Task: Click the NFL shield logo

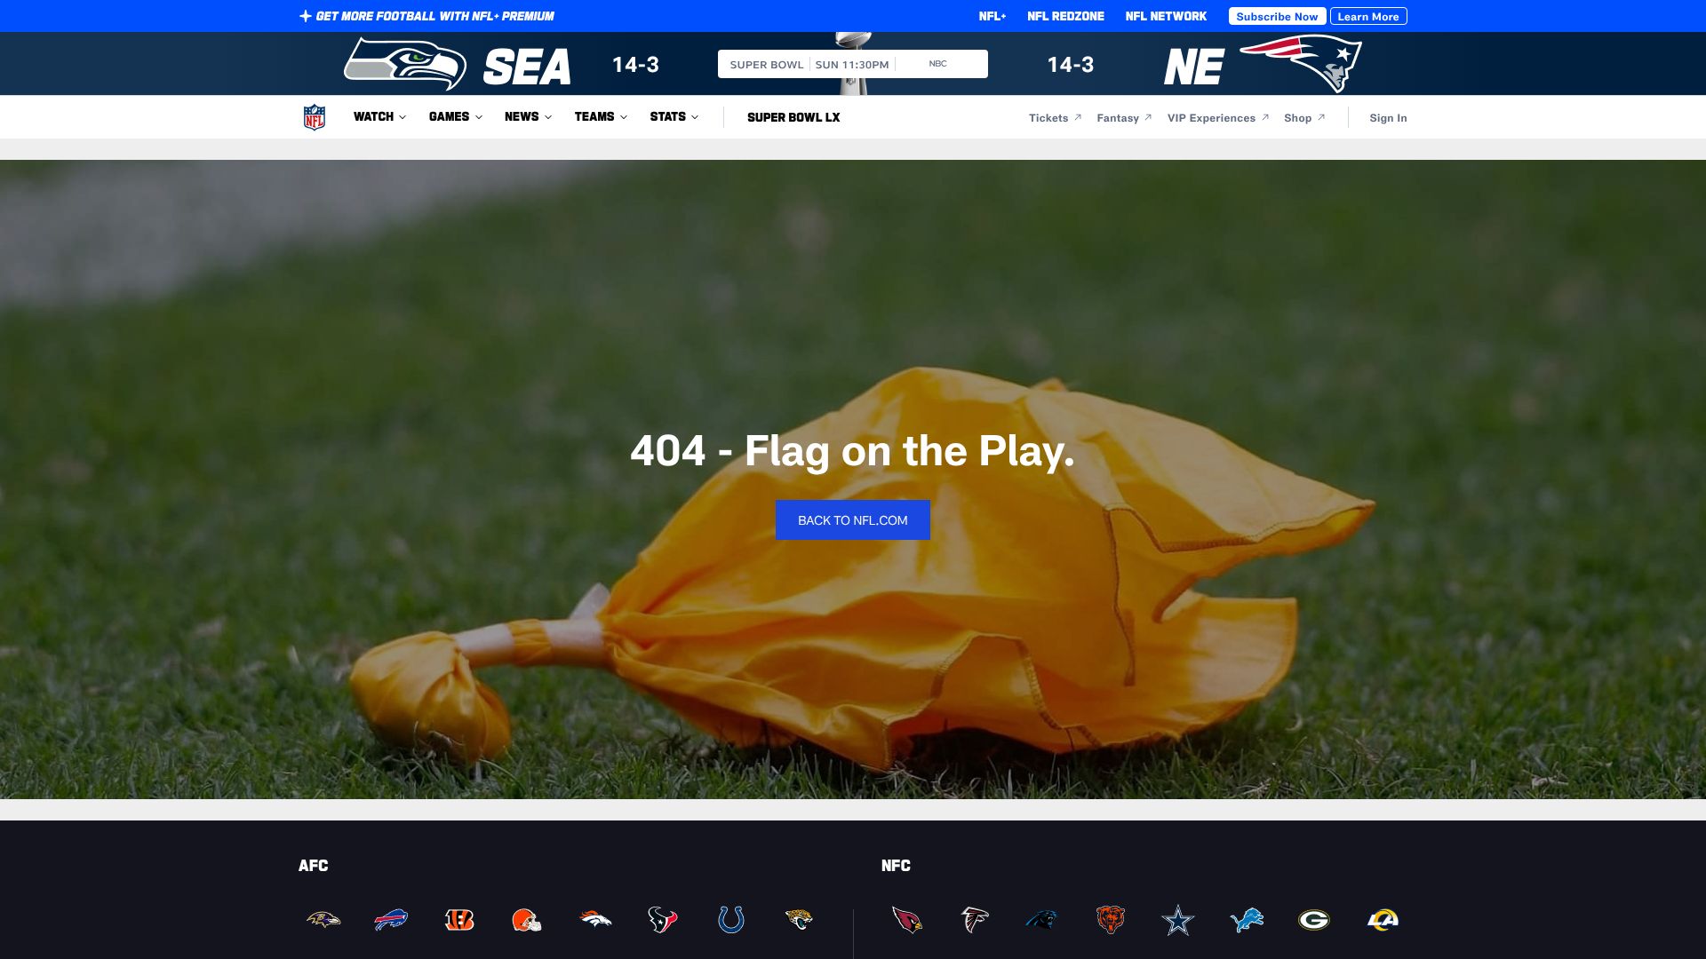Action: coord(314,117)
